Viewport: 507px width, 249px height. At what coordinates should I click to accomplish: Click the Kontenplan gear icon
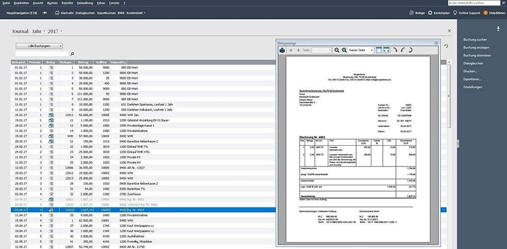click(430, 13)
